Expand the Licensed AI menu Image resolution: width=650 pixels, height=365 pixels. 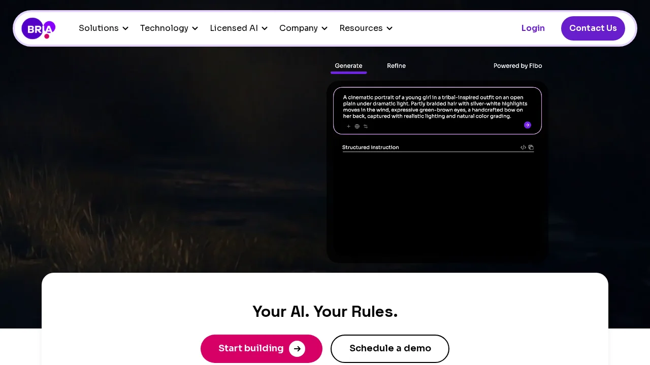[239, 28]
